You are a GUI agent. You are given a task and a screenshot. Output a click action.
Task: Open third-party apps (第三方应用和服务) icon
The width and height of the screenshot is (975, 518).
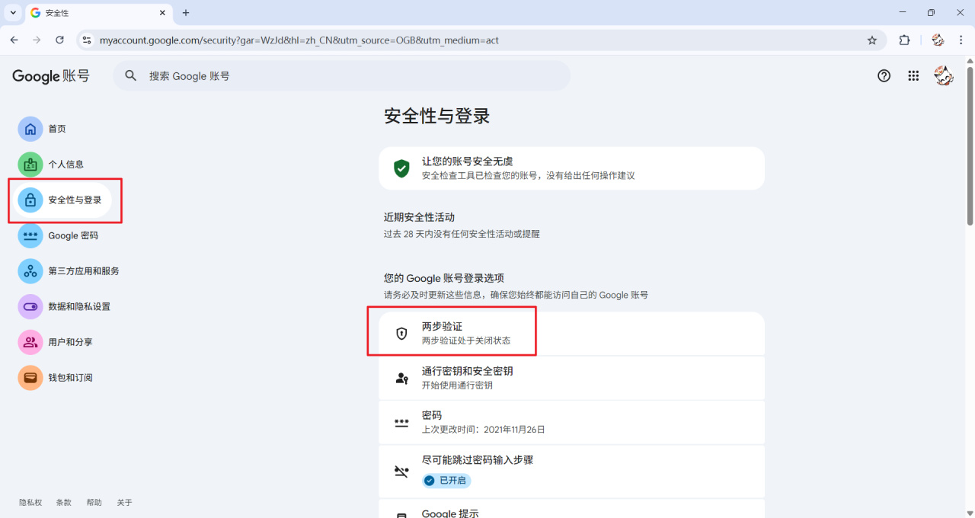point(30,270)
